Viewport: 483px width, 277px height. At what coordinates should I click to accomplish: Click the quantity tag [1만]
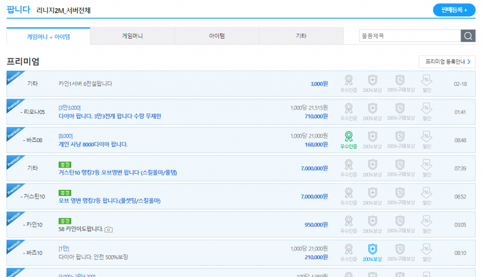pyautogui.click(x=64, y=248)
